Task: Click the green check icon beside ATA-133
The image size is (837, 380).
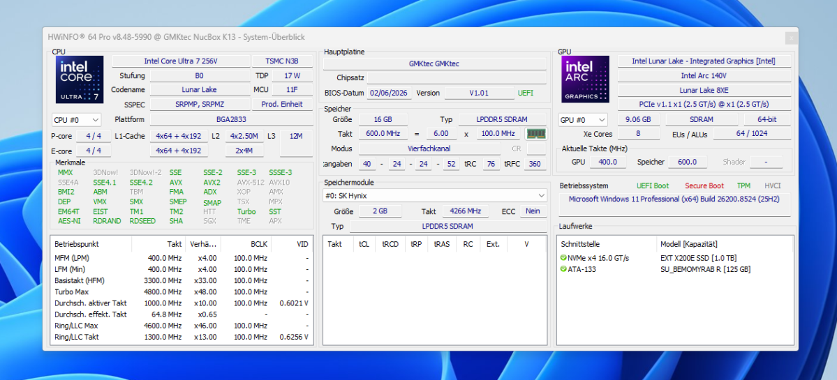Action: coord(563,269)
